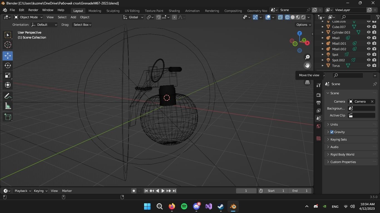Screen dimensions: 380x213
Task: Switch to the UV Editing workspace tab
Action: click(132, 11)
